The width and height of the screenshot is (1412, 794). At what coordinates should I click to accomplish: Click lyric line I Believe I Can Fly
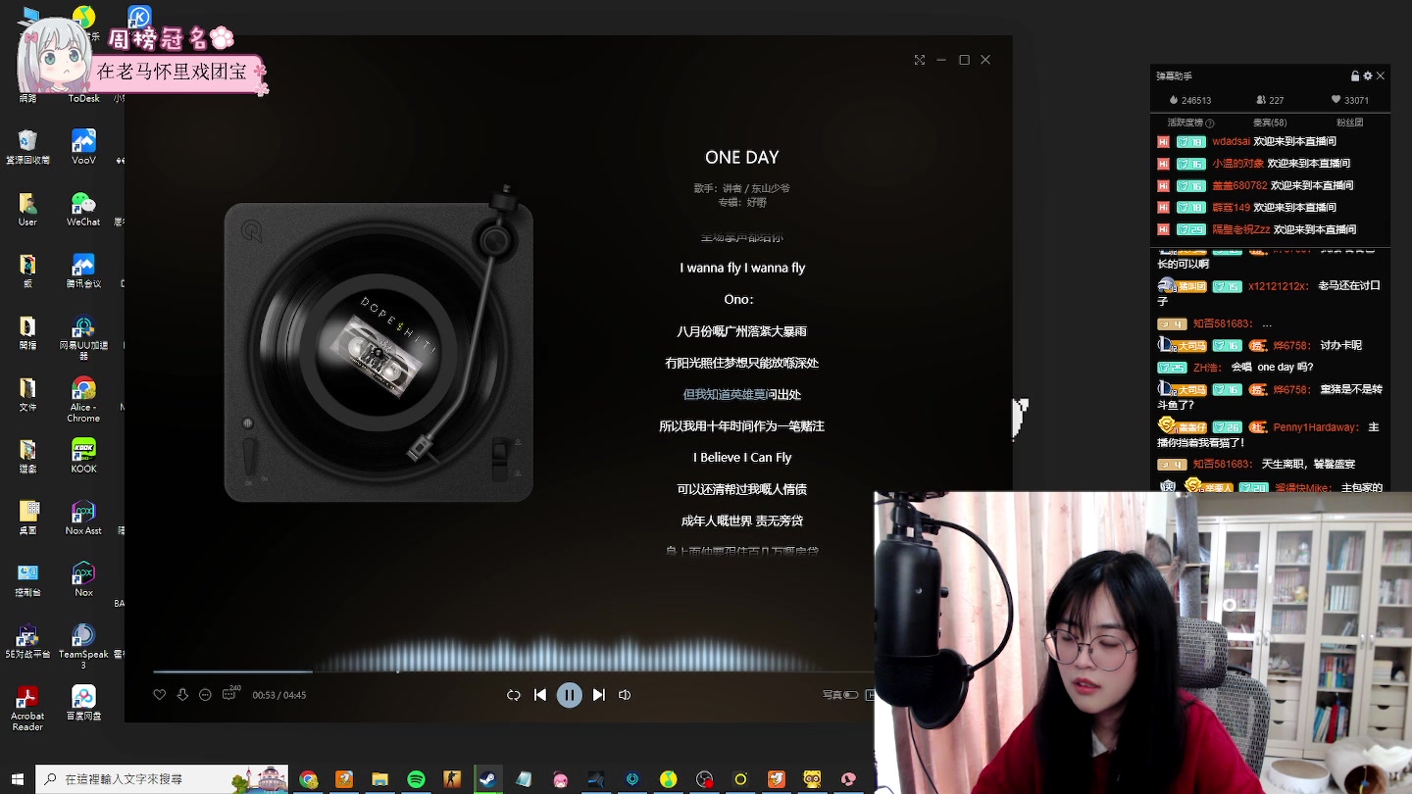pyautogui.click(x=742, y=458)
